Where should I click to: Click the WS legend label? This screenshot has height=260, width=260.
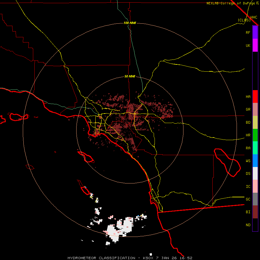248,161
